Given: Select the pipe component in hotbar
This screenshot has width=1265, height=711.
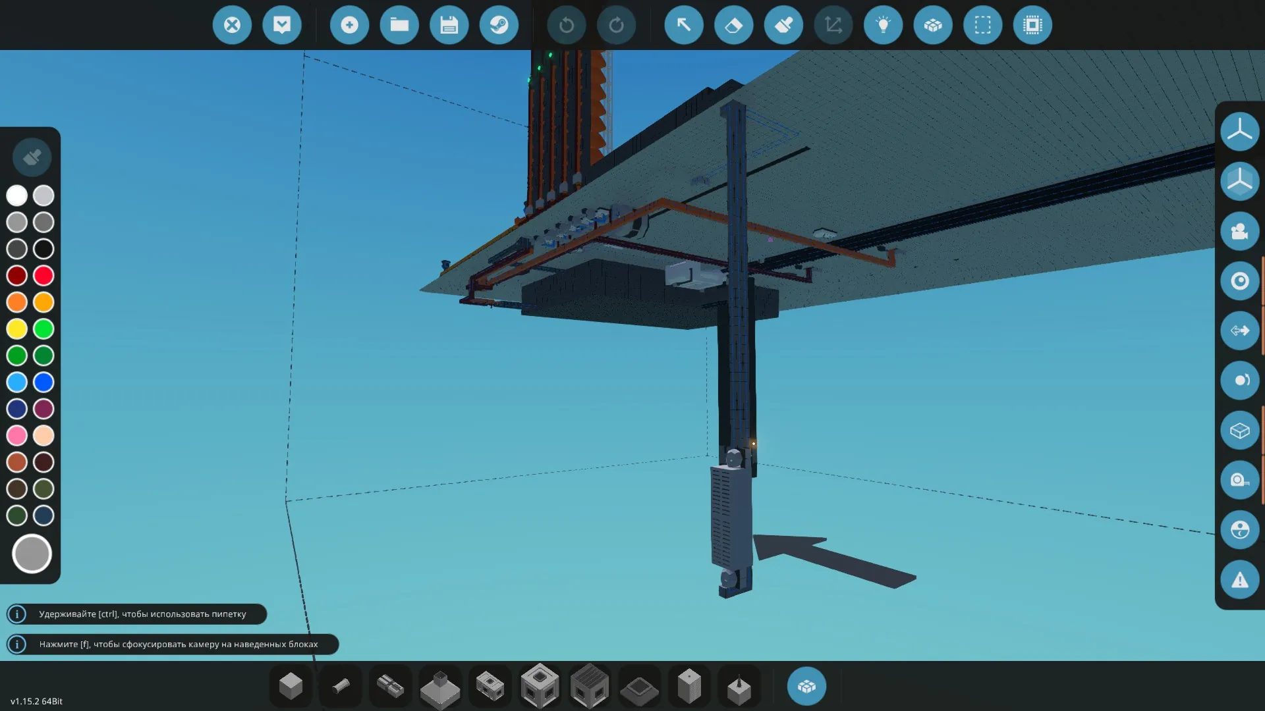Looking at the screenshot, I should [x=341, y=687].
